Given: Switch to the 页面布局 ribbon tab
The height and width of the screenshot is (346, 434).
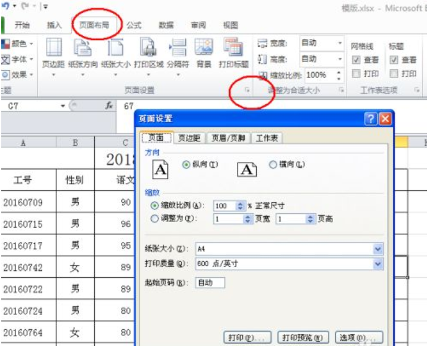Looking at the screenshot, I should [94, 25].
